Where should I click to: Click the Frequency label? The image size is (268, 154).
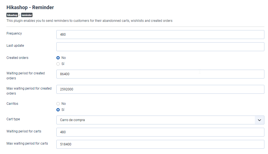pyautogui.click(x=14, y=33)
